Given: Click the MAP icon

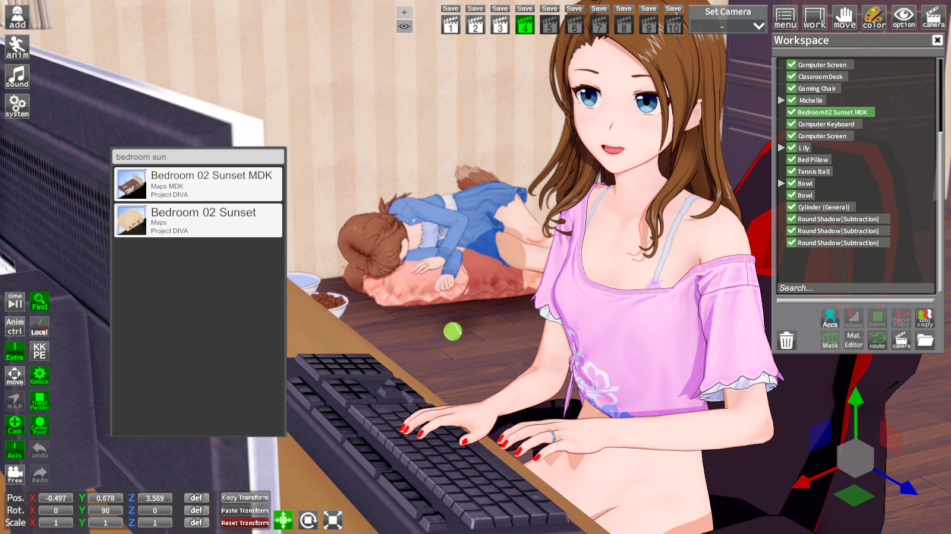Looking at the screenshot, I should click(x=15, y=401).
